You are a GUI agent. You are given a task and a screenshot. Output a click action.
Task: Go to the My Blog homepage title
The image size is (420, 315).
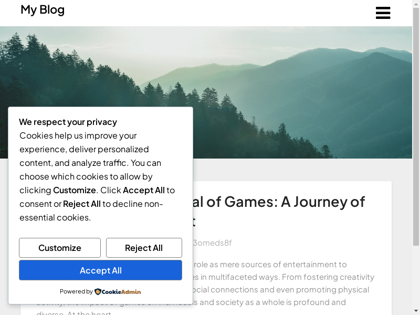43,9
